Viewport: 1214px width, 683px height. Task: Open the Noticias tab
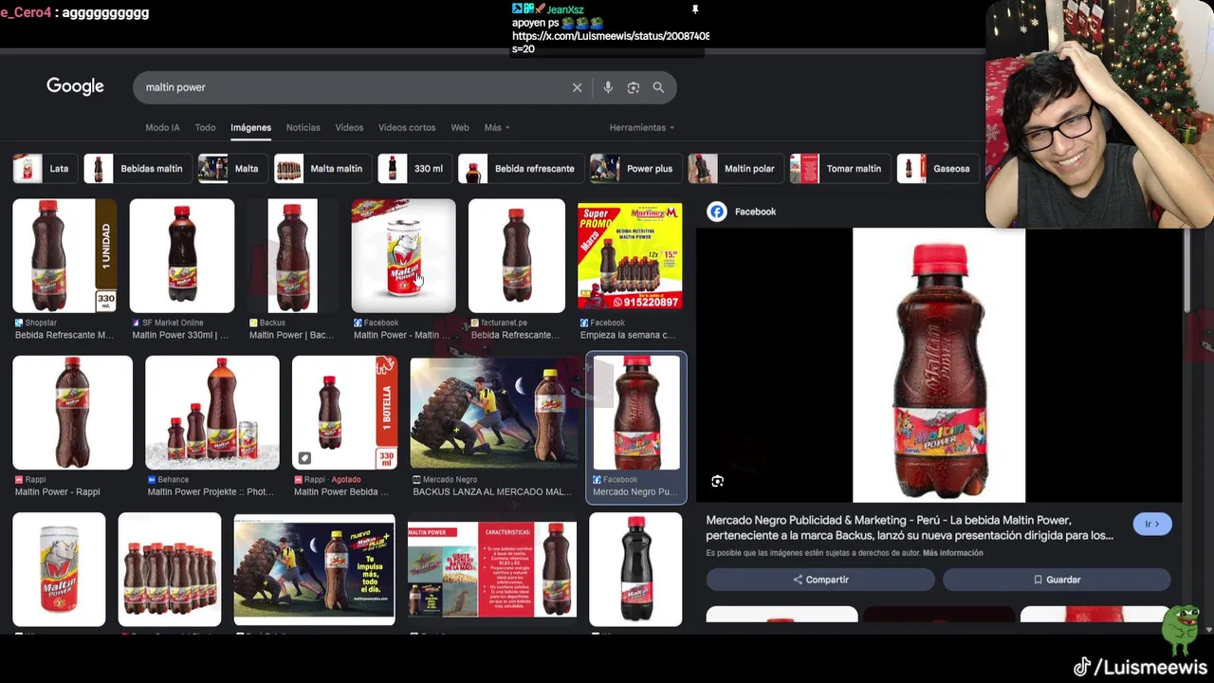(303, 127)
